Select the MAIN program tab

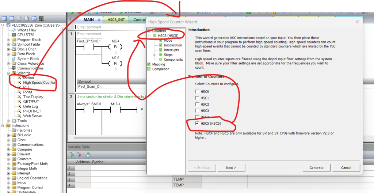click(88, 20)
